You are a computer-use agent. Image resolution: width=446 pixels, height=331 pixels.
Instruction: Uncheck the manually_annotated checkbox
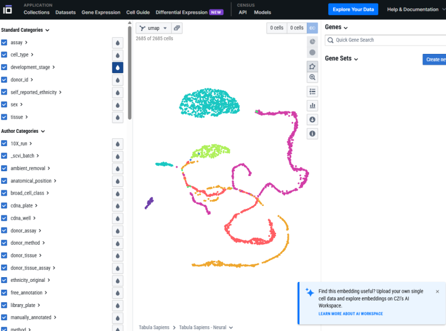point(4,317)
